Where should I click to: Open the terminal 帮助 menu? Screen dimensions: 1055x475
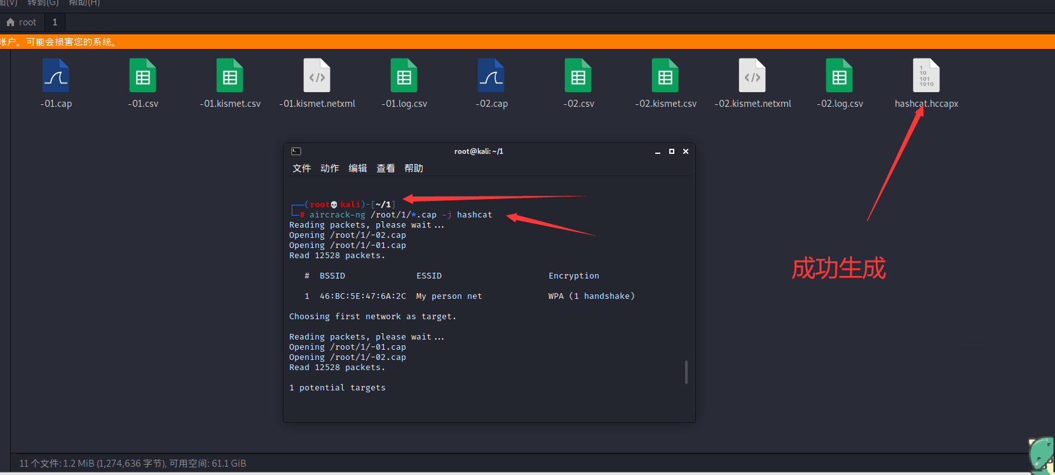[x=414, y=169]
